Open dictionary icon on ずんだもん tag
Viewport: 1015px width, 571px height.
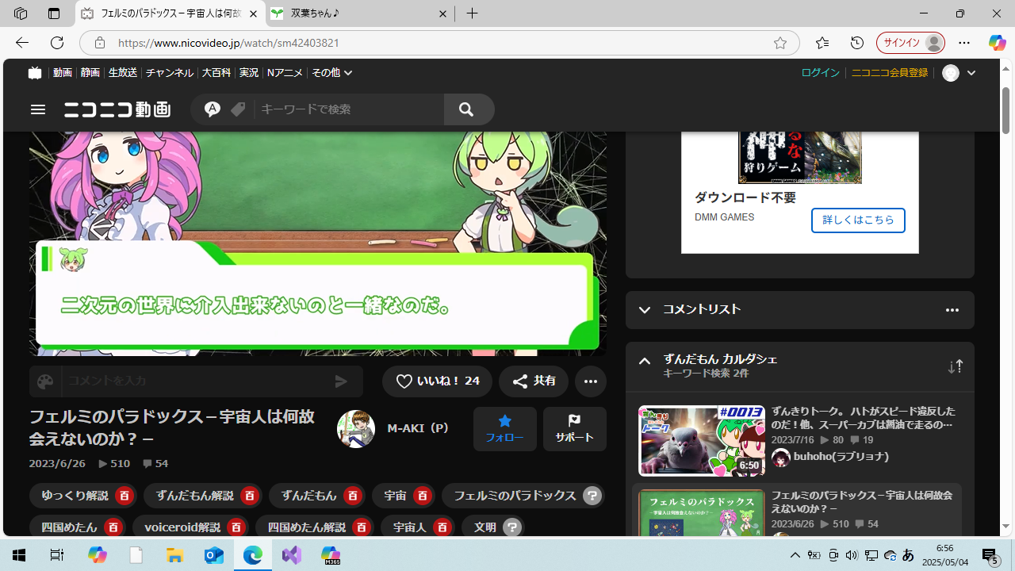(x=352, y=496)
